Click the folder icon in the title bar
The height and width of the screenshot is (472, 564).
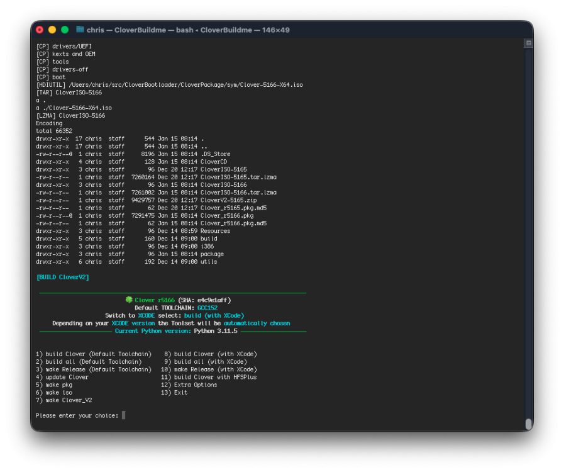tap(80, 30)
